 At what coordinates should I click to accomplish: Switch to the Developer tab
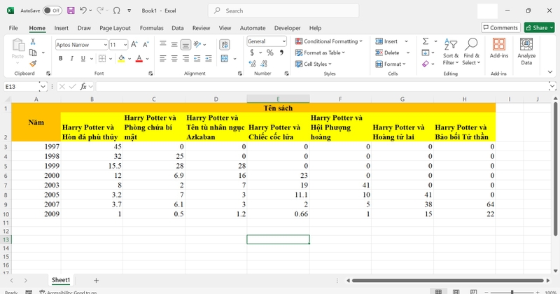(287, 28)
